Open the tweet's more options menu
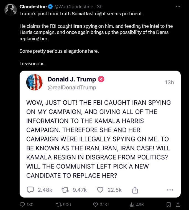This screenshot has width=189, height=210. pos(178,7)
